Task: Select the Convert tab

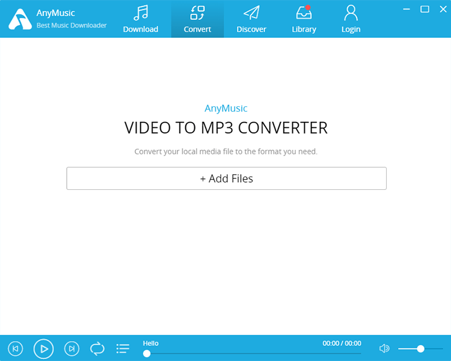Action: (197, 19)
